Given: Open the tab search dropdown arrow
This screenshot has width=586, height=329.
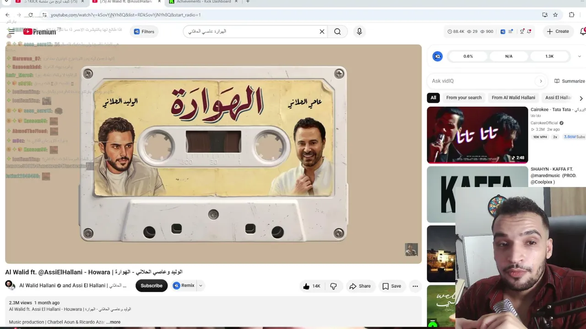Looking at the screenshot, I should click(x=6, y=2).
